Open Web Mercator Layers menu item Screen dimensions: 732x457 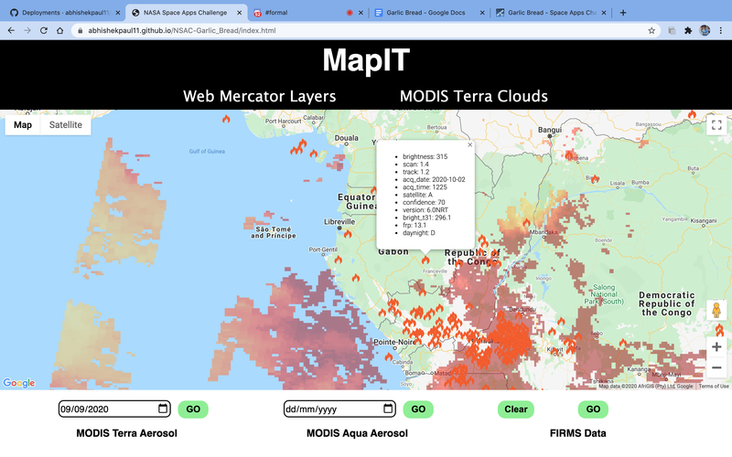(259, 96)
